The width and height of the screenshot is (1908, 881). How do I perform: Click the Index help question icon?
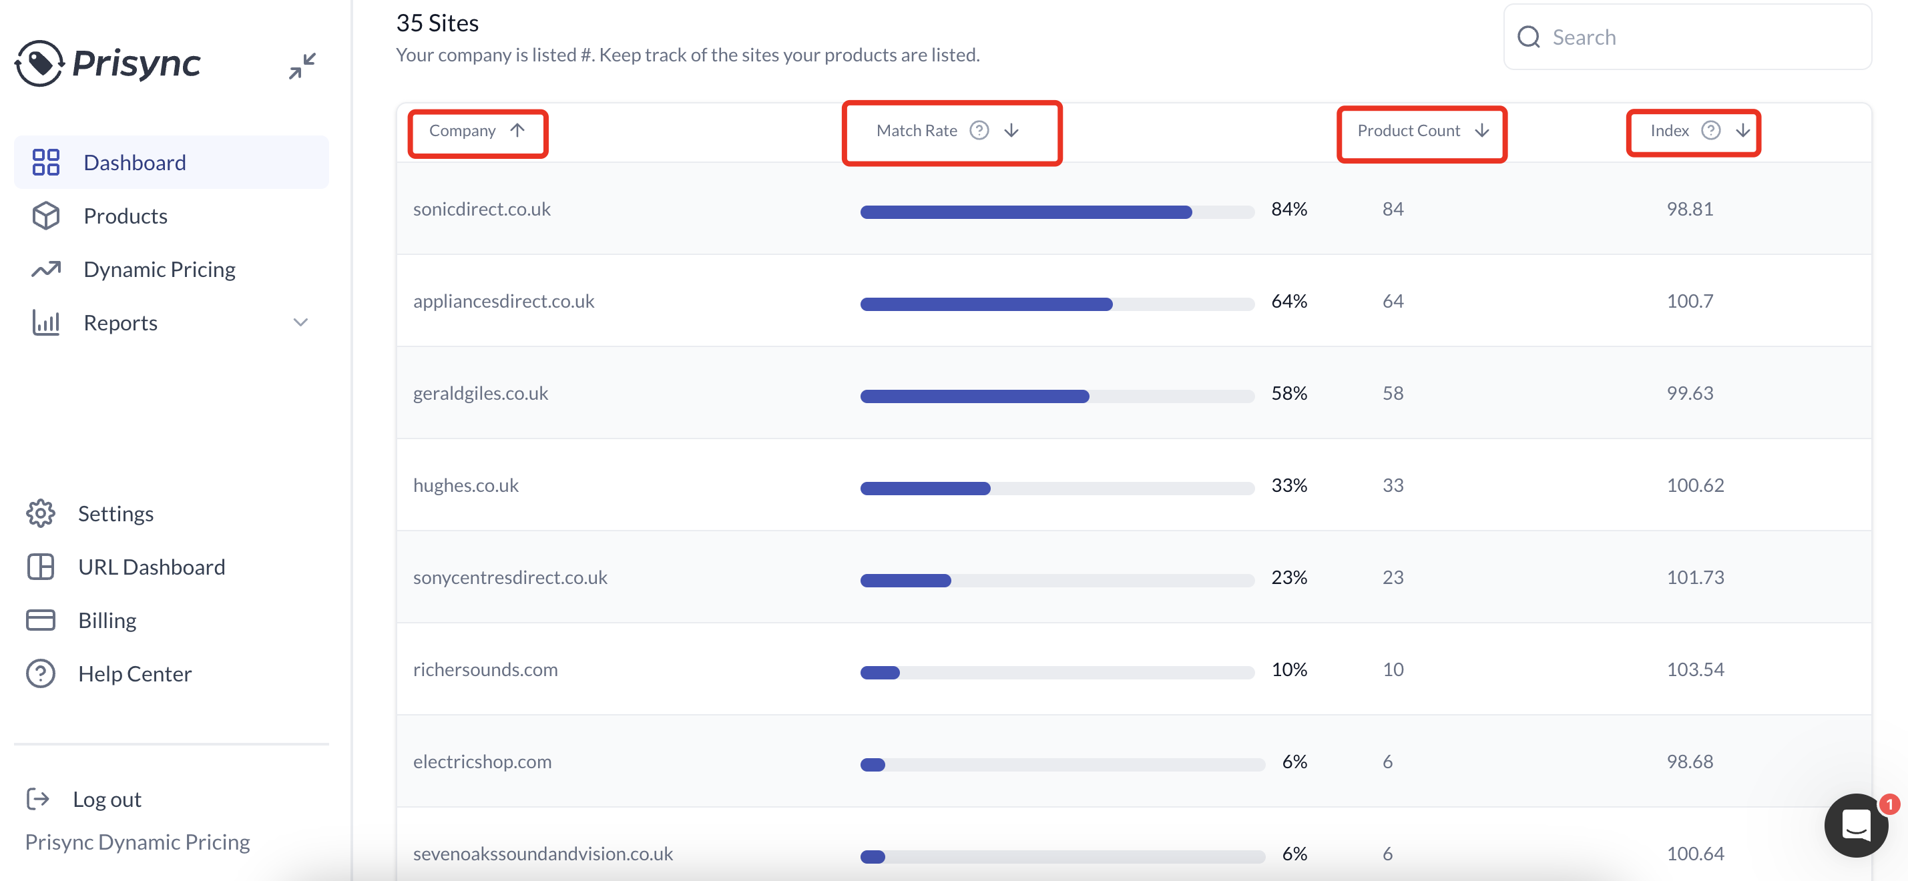tap(1710, 130)
